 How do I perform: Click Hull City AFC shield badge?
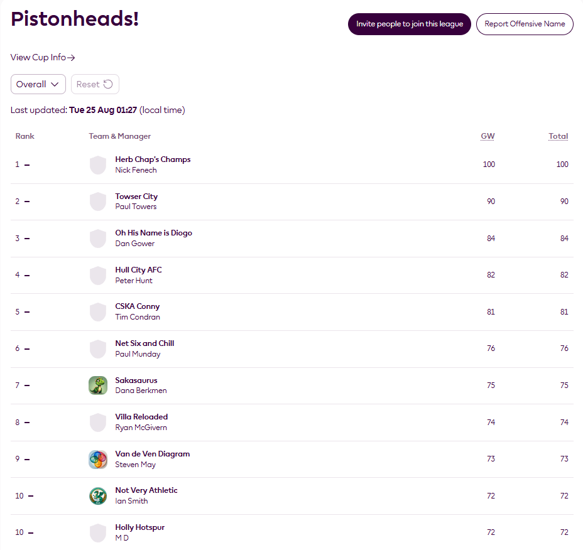tap(98, 276)
